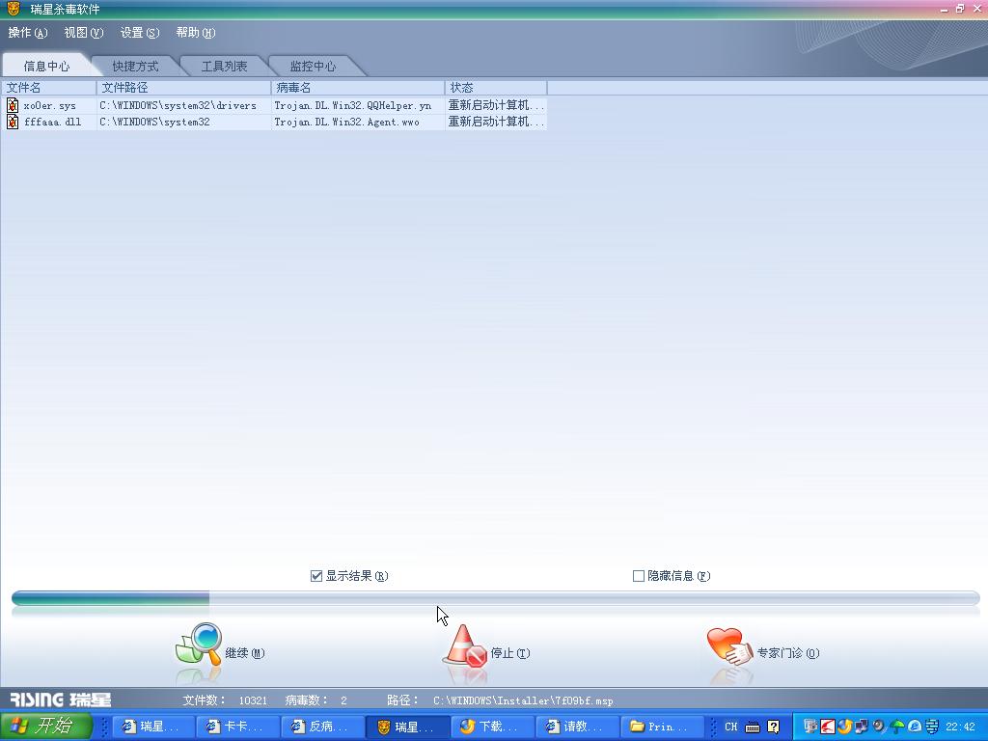Click the infected file icon for fffaaa.dll
Image resolution: width=988 pixels, height=741 pixels.
13,121
